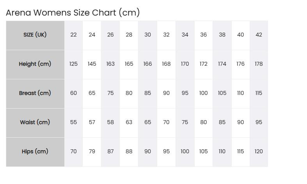This screenshot has width=307, height=184.
Task: Click the breast value 115
Action: click(259, 94)
